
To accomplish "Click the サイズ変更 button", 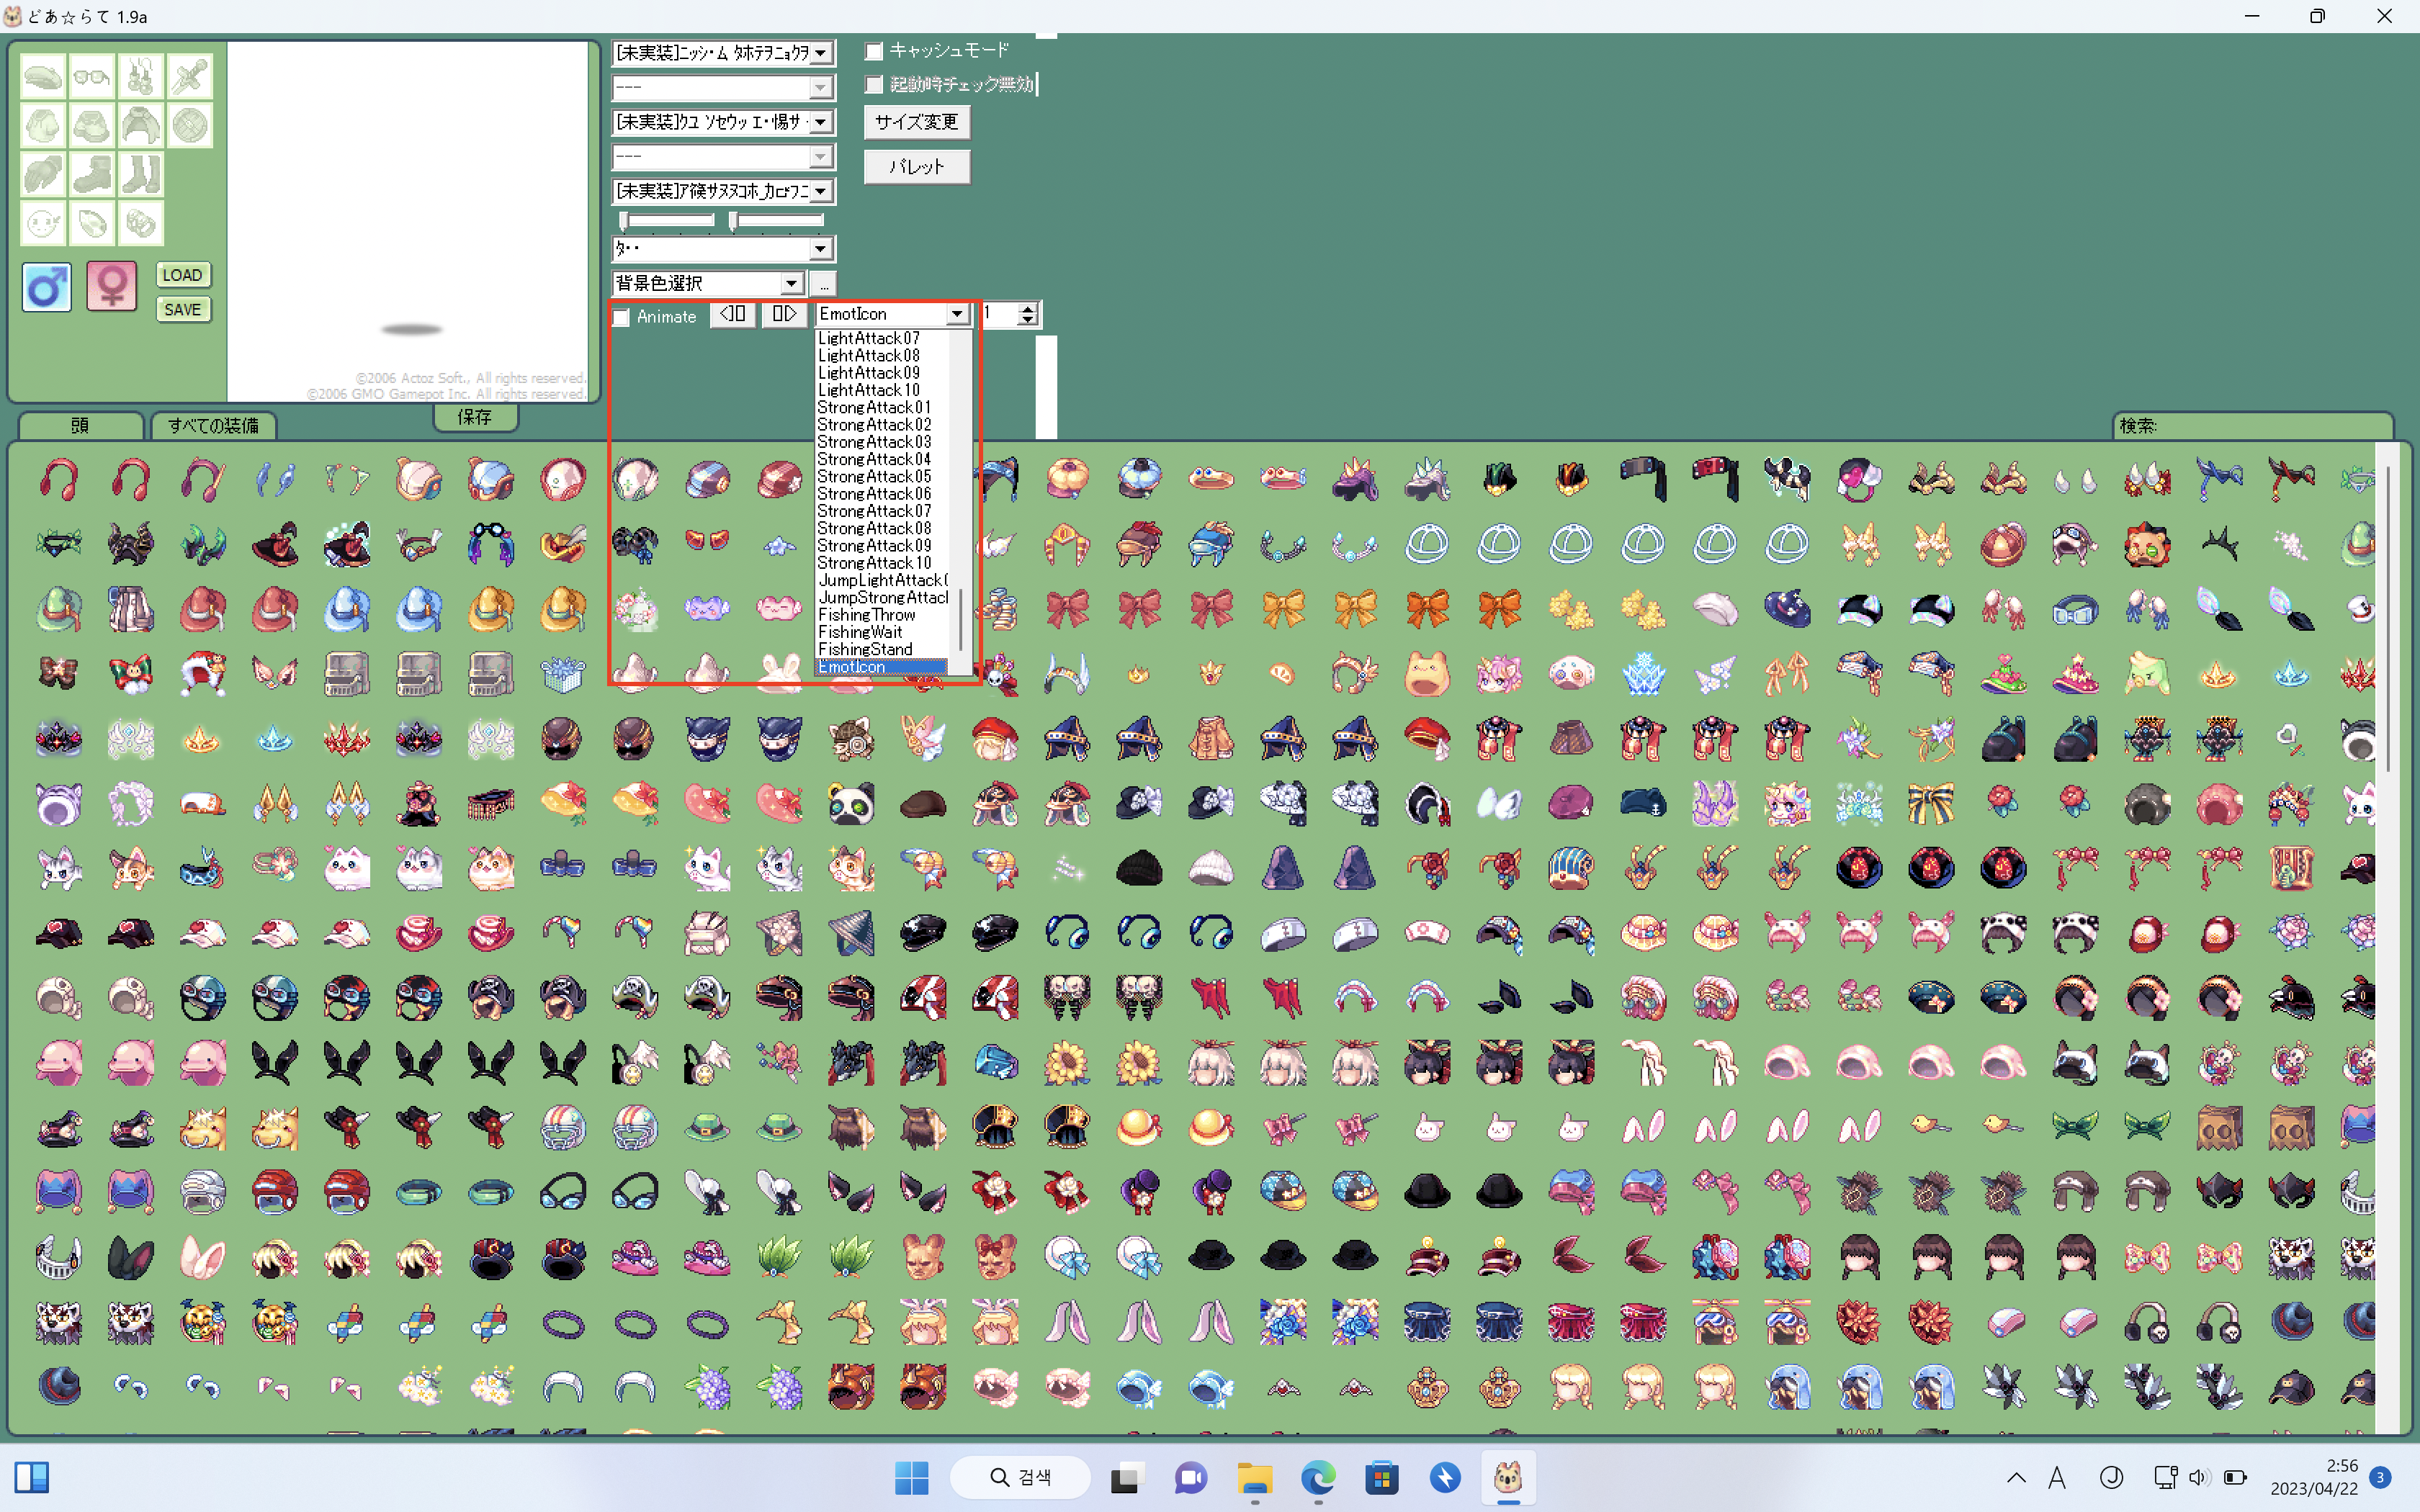I will [x=916, y=122].
